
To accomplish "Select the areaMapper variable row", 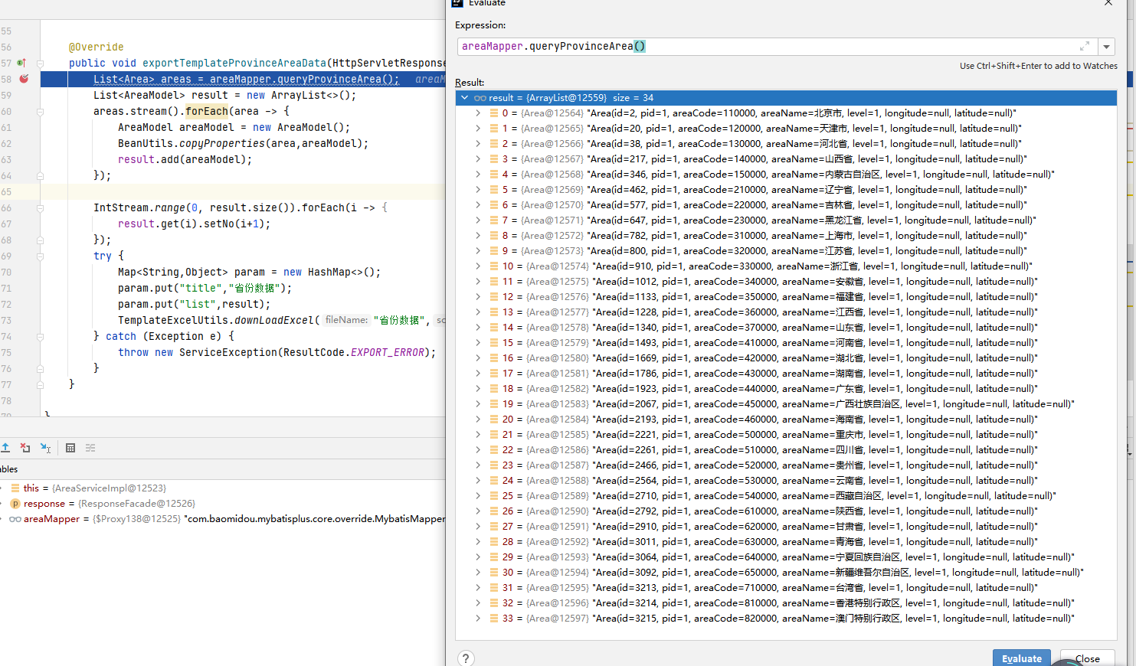I will (226, 519).
